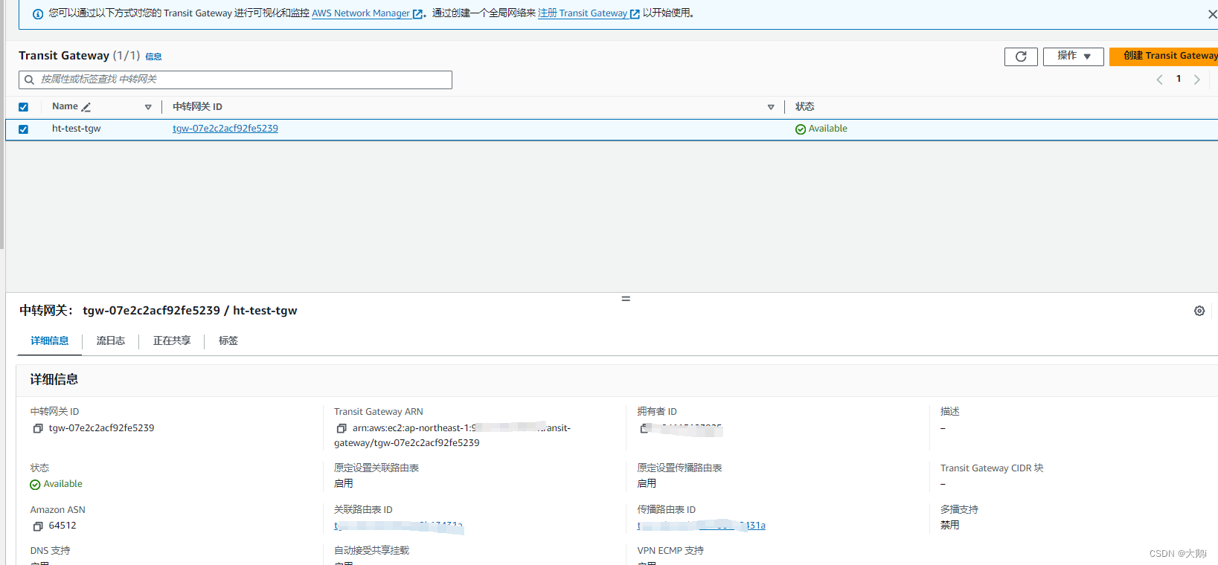The width and height of the screenshot is (1218, 565).
Task: Sort by the 中转网关 ID column arrow
Action: click(771, 107)
